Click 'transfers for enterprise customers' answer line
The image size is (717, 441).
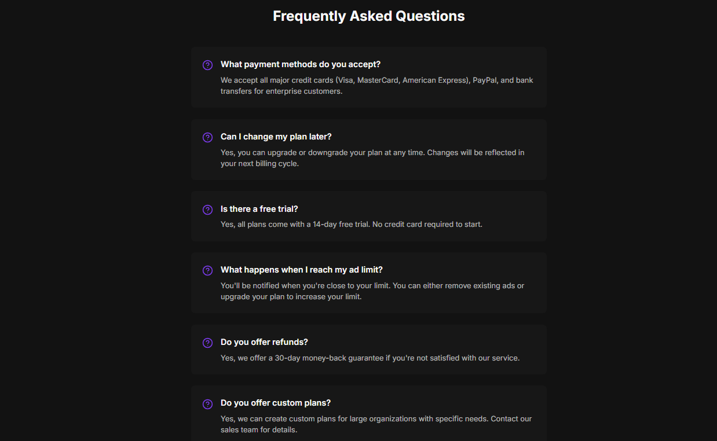(281, 91)
